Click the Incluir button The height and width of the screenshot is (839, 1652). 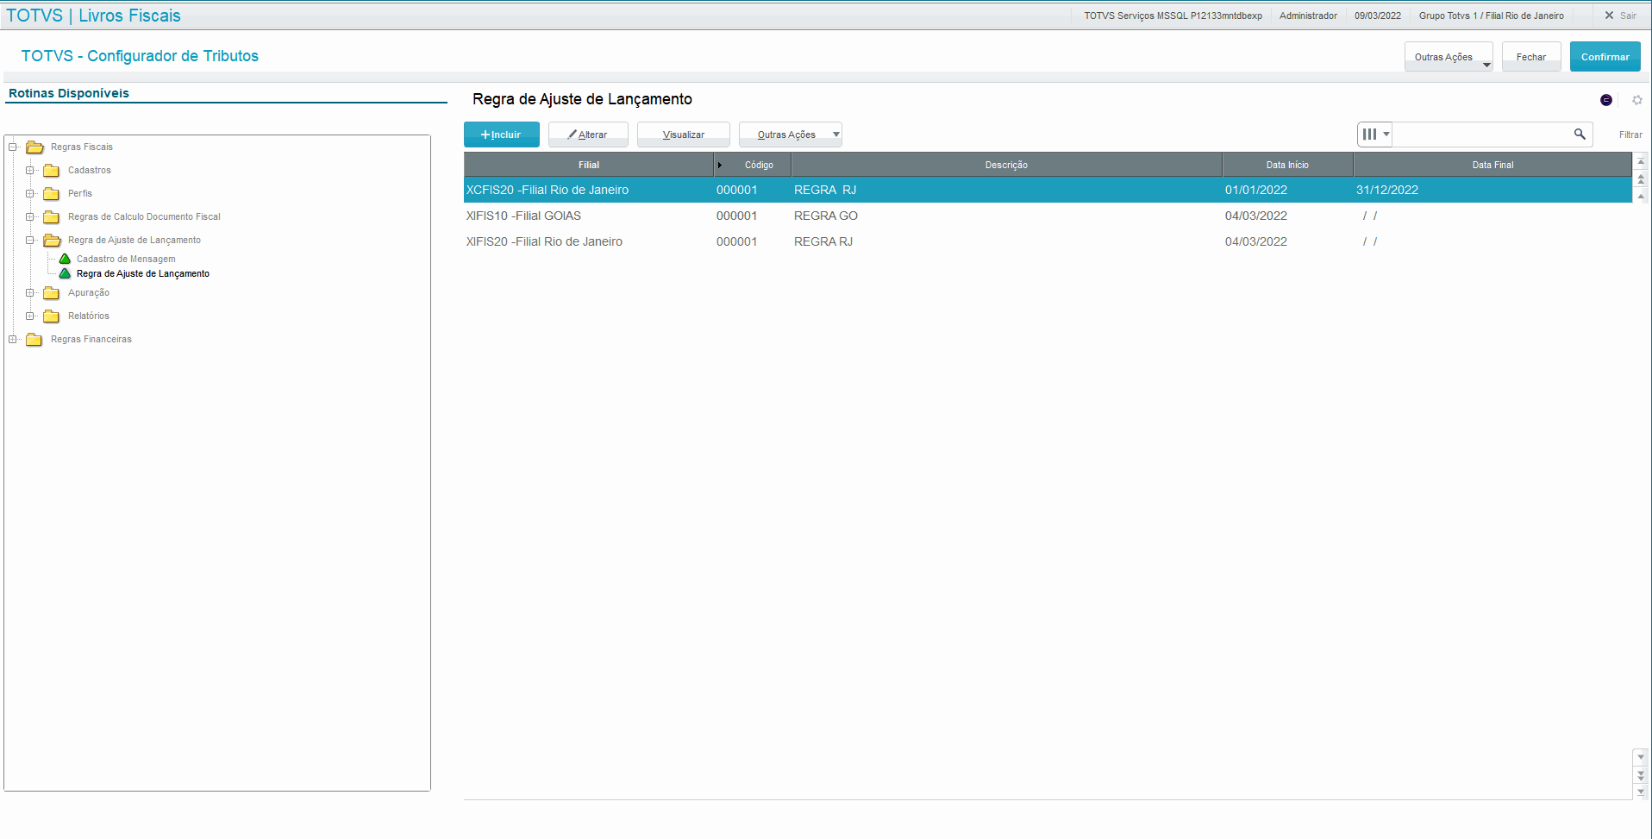pos(502,135)
